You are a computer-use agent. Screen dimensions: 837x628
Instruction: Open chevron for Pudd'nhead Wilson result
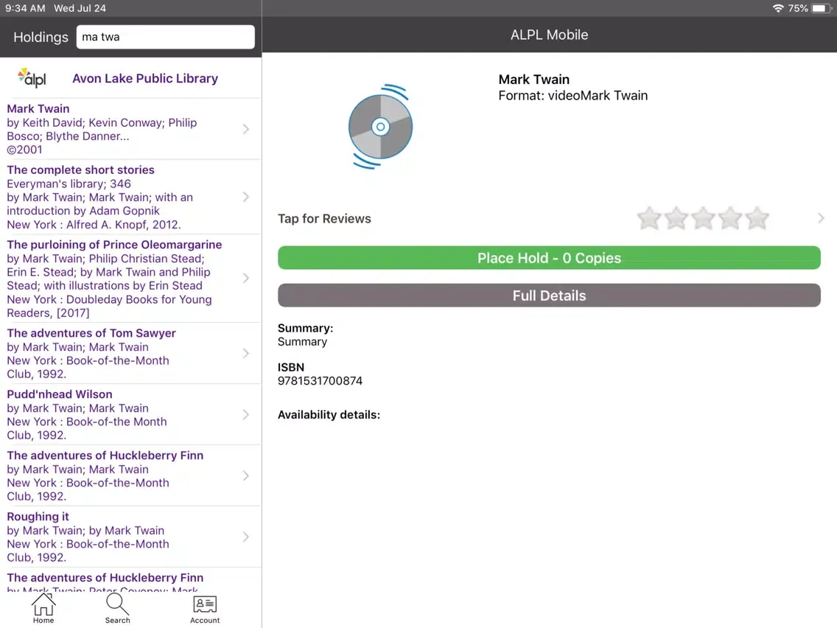[x=246, y=414]
